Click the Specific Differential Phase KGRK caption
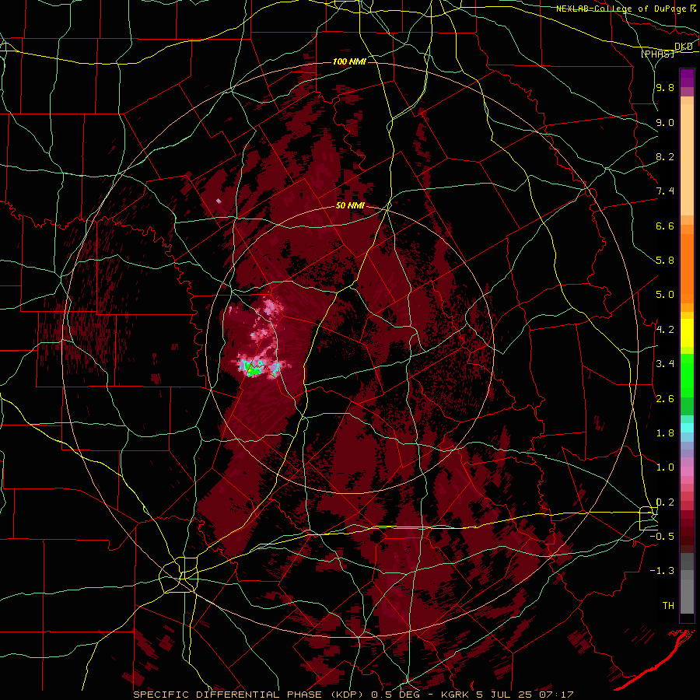 [353, 695]
